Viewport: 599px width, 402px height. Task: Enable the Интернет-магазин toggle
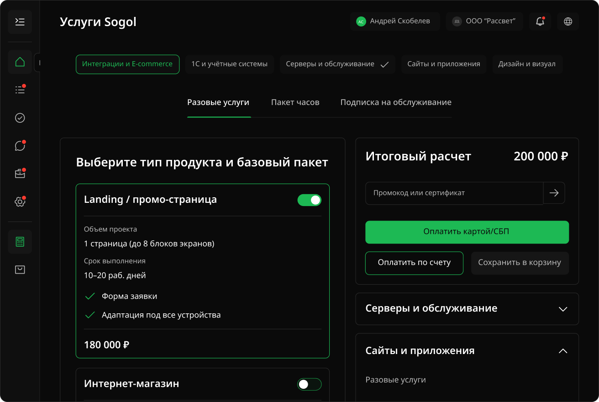point(310,384)
